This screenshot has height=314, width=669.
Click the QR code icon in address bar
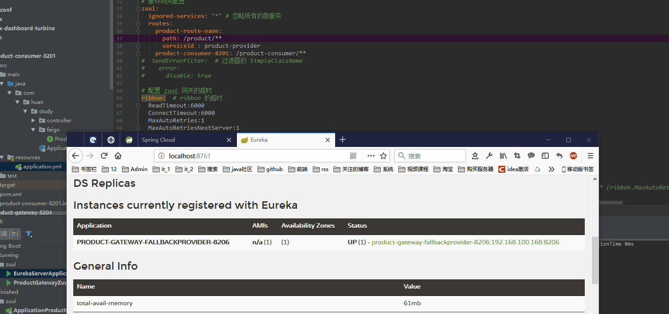pos(353,156)
